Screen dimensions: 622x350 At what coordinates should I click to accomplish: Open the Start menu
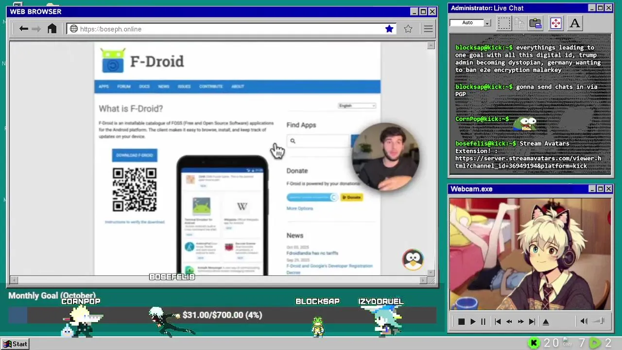coord(16,344)
